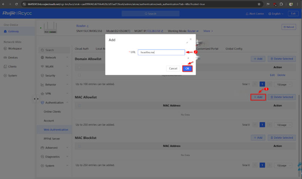Switch to the Cloud Auth tab
The image size is (302, 179).
coord(82,49)
